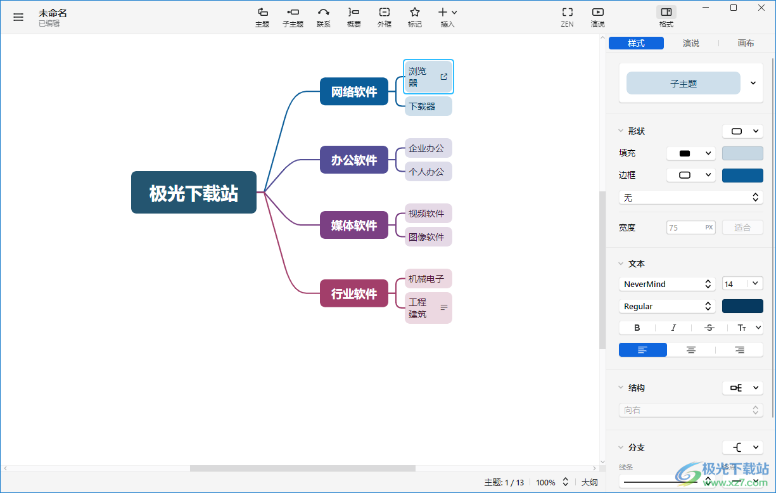The height and width of the screenshot is (493, 776).
Task: Select the 下载器 subtopic
Action: pos(428,106)
